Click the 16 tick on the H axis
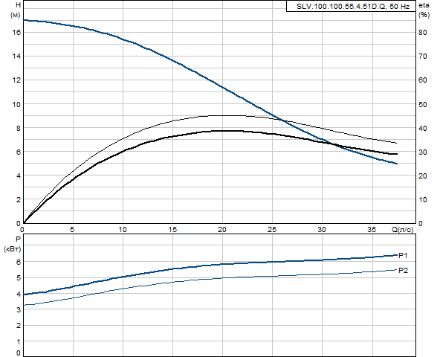440x357 pixels. click(16, 33)
